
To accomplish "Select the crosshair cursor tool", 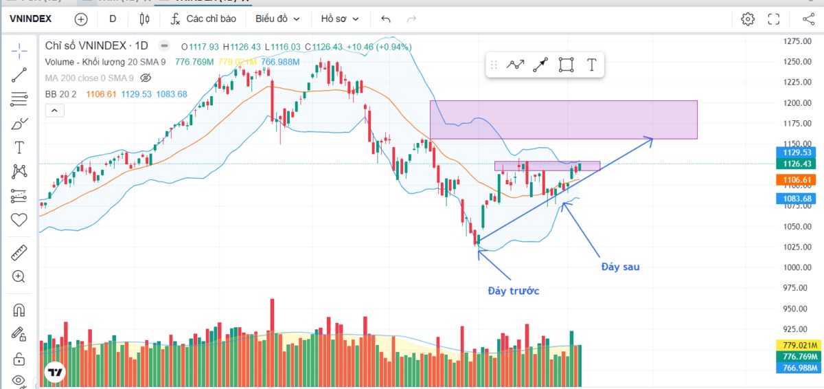I will (19, 50).
